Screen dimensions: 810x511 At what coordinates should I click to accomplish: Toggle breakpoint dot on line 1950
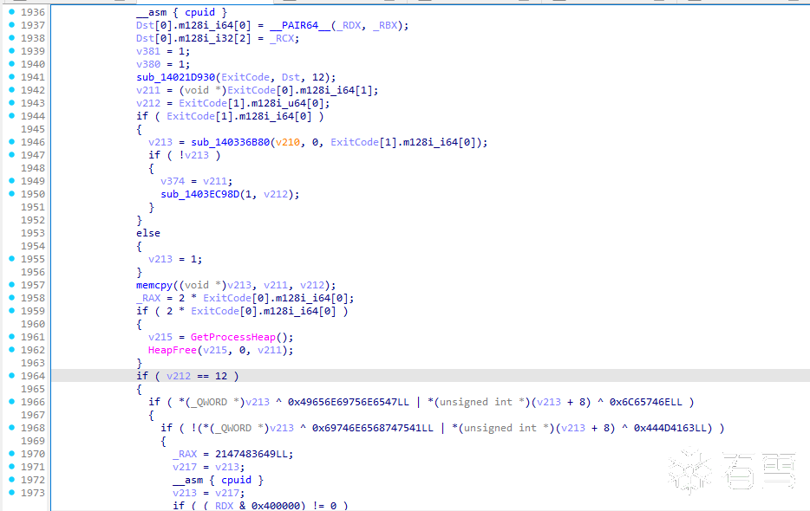(12, 193)
